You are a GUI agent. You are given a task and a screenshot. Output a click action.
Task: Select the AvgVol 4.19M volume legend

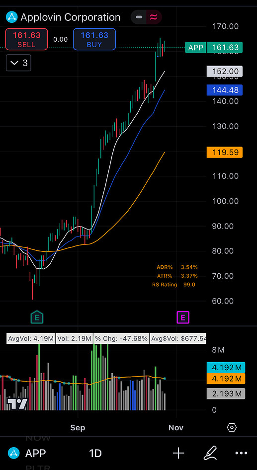[x=31, y=339]
